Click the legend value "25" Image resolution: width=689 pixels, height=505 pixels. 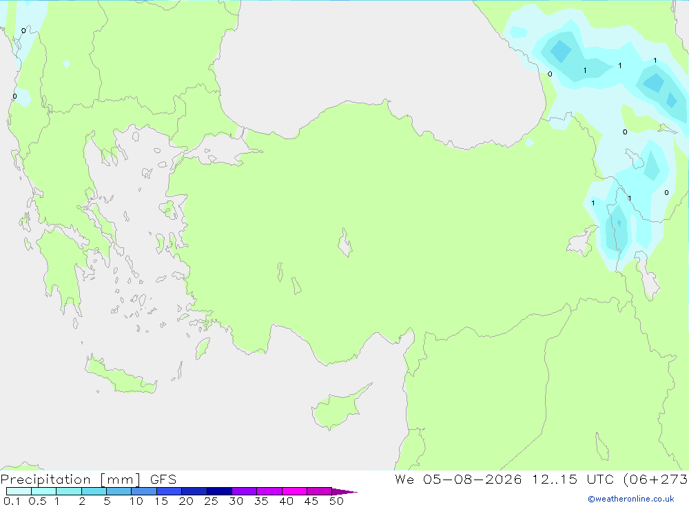pyautogui.click(x=211, y=501)
